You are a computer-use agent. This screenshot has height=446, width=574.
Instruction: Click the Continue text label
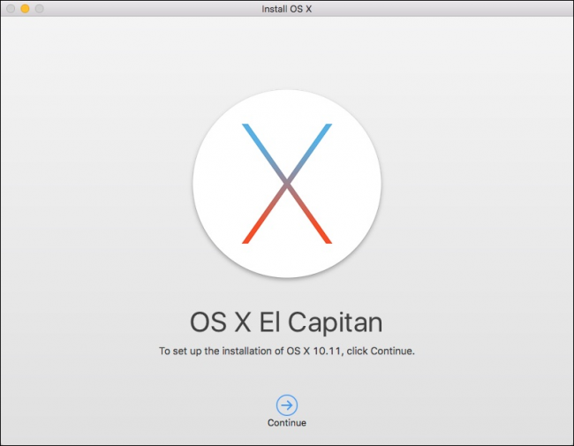[x=287, y=422]
